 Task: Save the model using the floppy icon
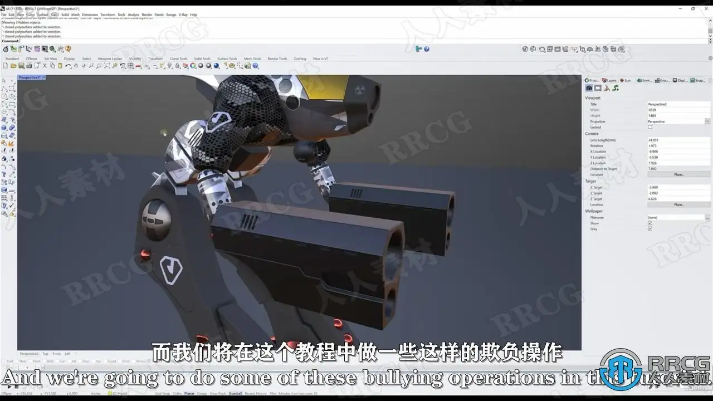21,66
